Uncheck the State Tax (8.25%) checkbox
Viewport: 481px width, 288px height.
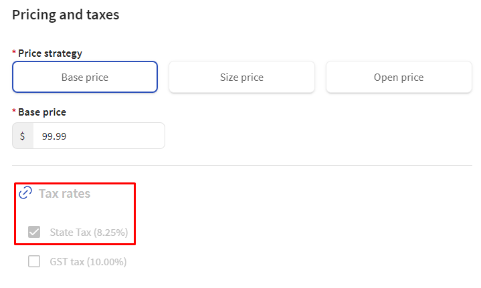(x=34, y=232)
